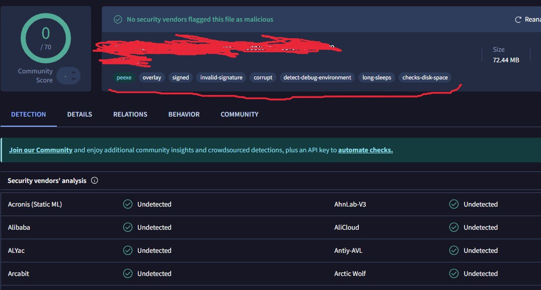Click the 'checks-disk-space' tag

pyautogui.click(x=425, y=77)
